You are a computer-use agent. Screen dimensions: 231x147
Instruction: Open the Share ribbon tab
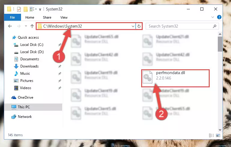[47, 17]
